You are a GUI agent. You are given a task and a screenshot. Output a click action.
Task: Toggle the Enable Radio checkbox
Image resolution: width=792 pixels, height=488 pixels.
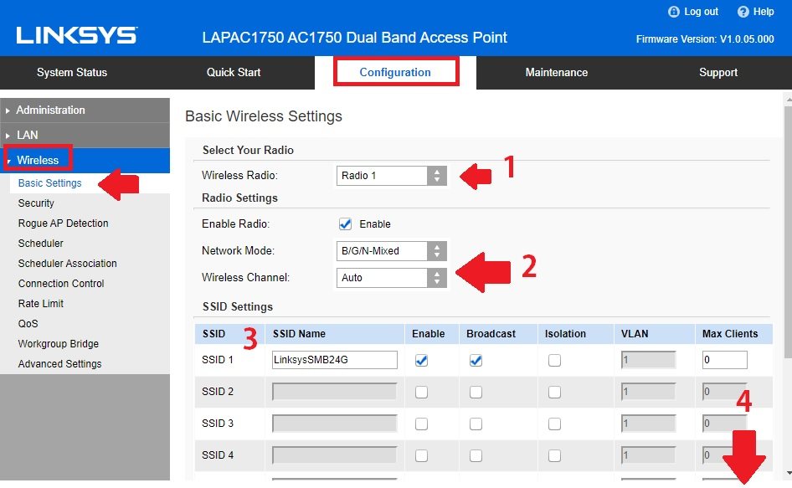click(x=344, y=224)
